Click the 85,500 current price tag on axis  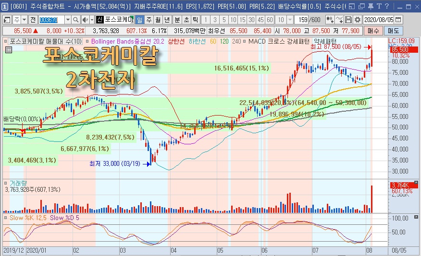coord(404,49)
